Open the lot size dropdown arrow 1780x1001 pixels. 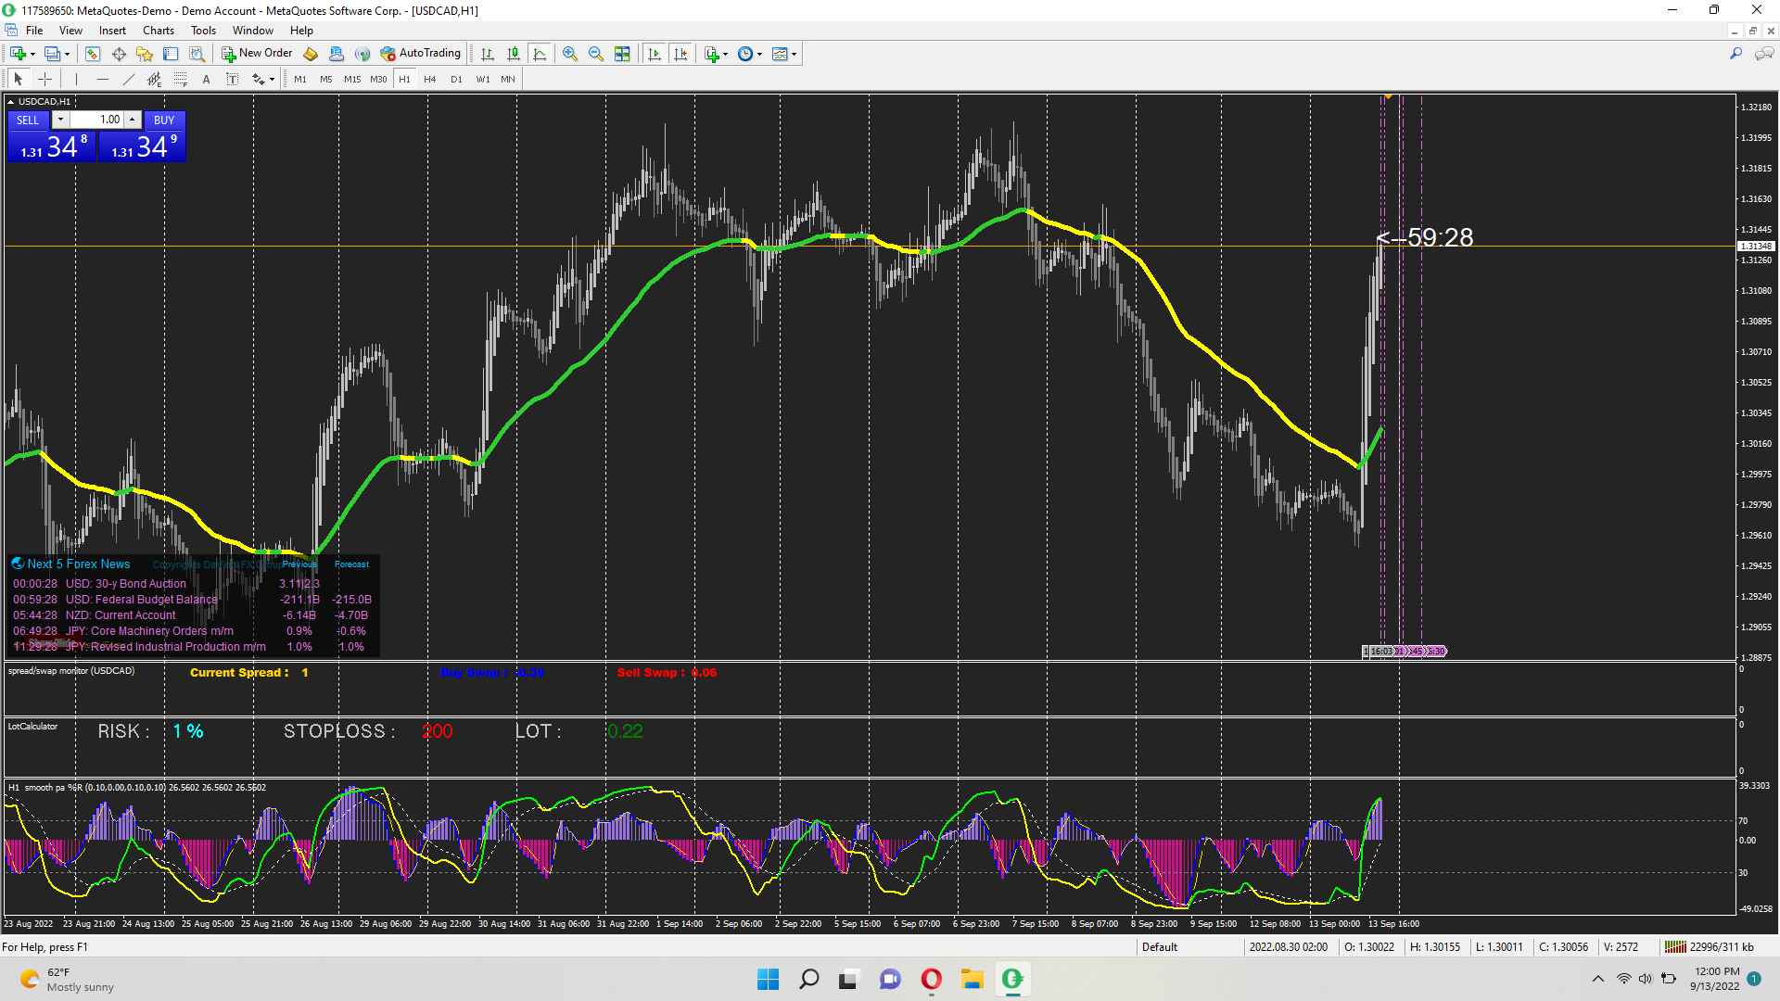pos(60,120)
